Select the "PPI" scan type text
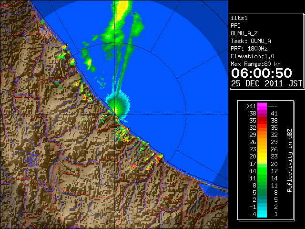 click(x=235, y=26)
